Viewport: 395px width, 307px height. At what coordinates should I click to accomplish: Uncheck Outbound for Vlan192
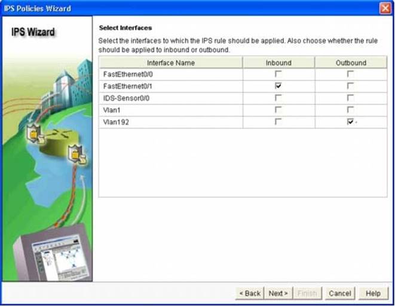point(350,122)
